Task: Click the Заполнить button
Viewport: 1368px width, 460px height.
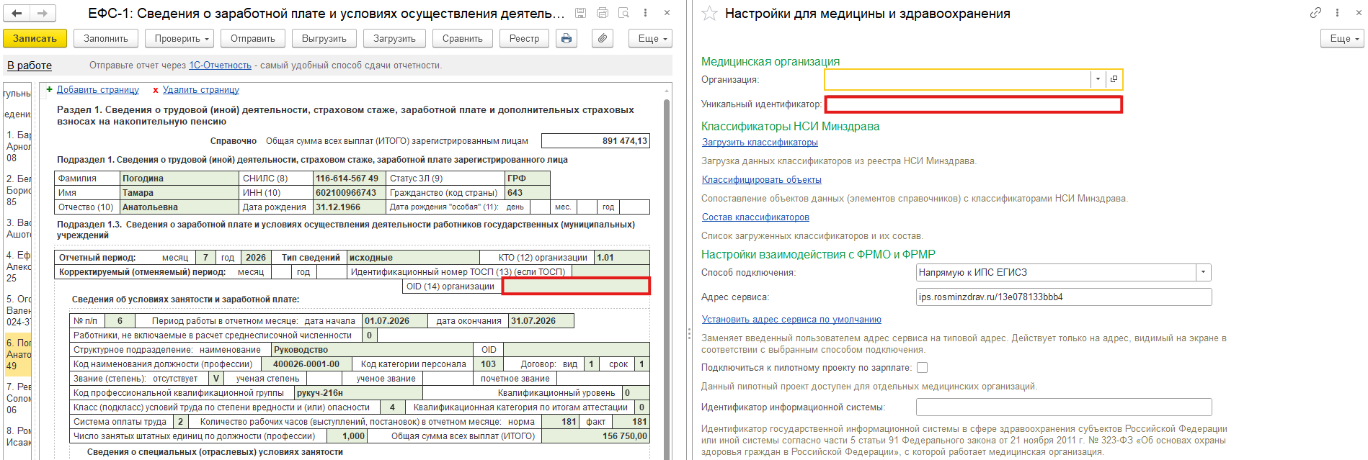Action: click(x=106, y=38)
